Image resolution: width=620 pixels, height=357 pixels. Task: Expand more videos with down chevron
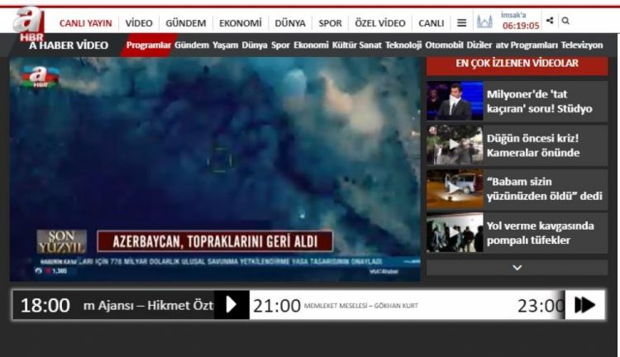tap(517, 267)
